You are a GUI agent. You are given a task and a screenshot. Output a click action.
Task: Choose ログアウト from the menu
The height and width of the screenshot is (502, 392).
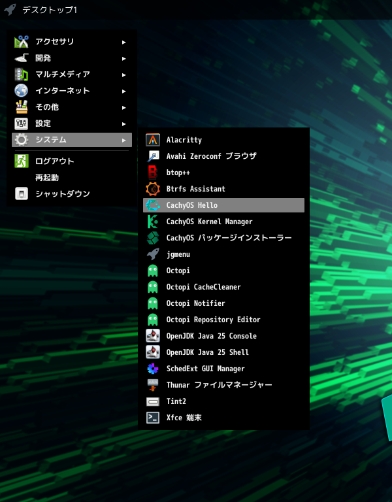coord(72,161)
